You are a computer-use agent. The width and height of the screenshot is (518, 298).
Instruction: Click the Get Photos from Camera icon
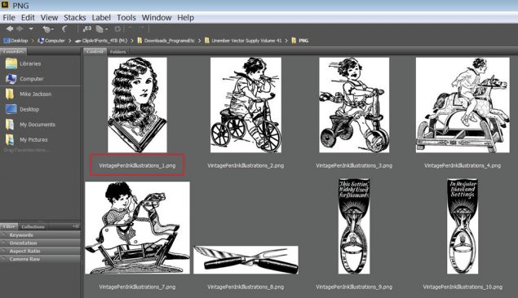pyautogui.click(x=87, y=29)
